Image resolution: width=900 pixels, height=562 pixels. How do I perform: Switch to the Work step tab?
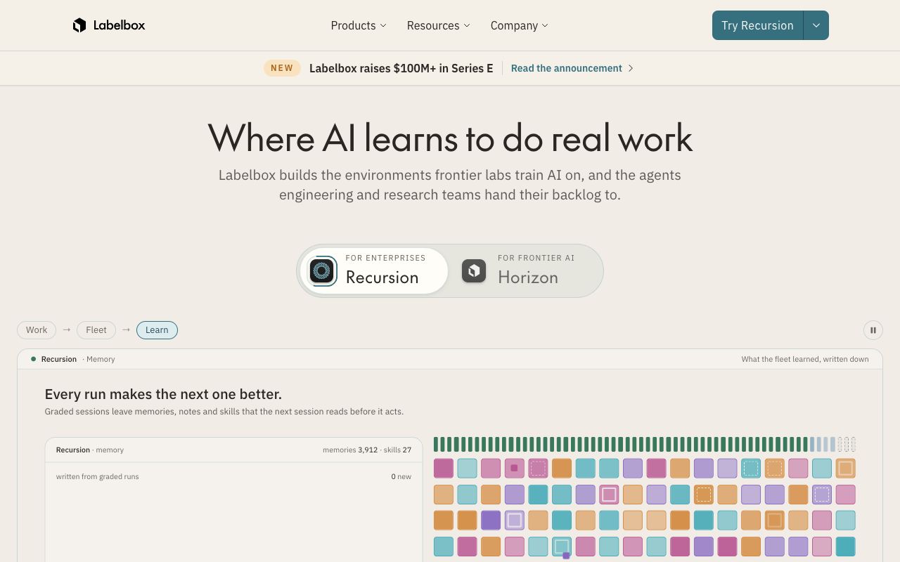pyautogui.click(x=37, y=330)
